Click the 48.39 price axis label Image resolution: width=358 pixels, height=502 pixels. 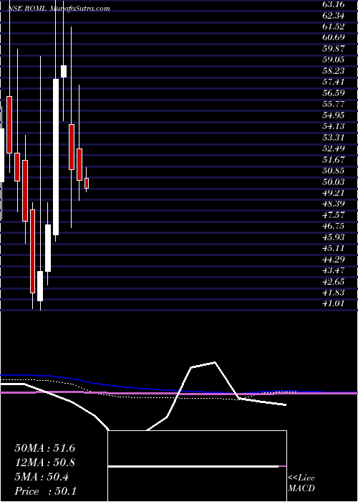(334, 204)
